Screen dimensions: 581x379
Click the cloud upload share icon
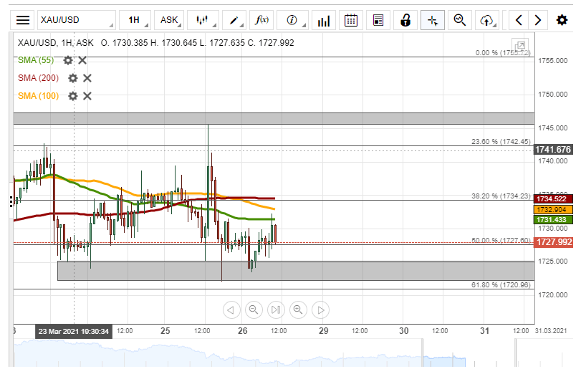click(487, 20)
